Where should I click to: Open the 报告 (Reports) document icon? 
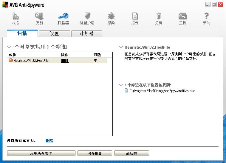tap(135, 16)
